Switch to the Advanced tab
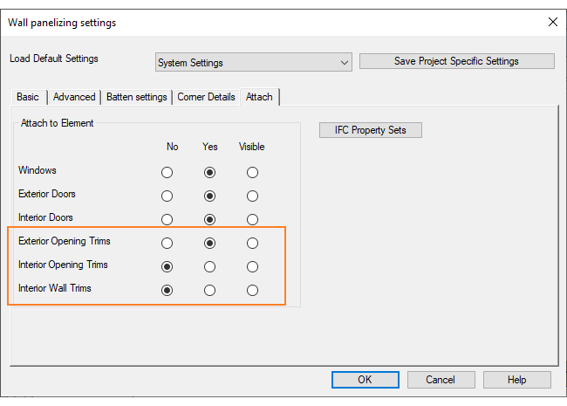The width and height of the screenshot is (567, 406). [74, 97]
